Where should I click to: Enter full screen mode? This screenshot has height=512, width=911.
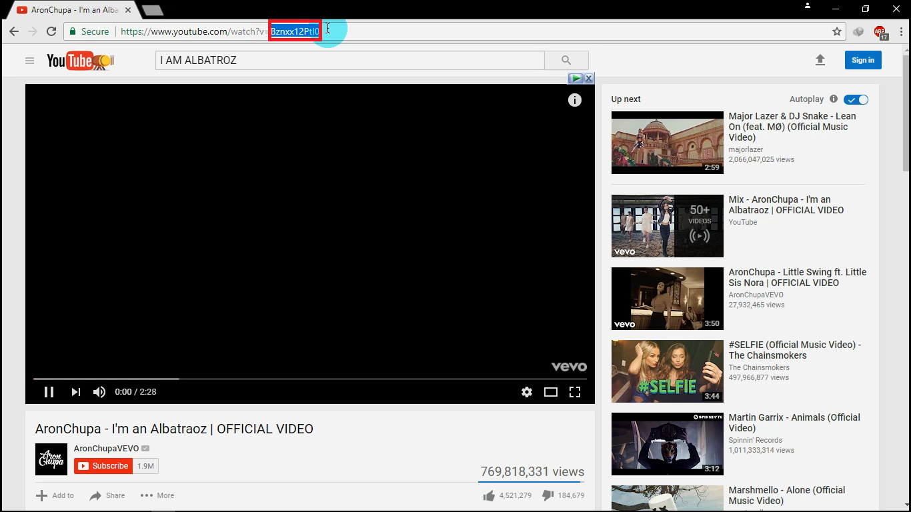click(x=575, y=392)
